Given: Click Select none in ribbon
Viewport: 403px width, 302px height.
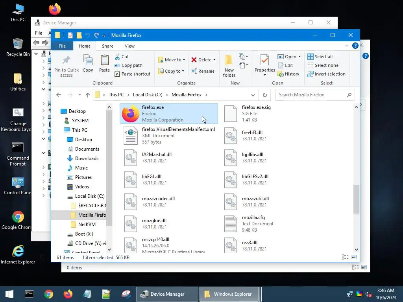Looking at the screenshot, I should [323, 65].
